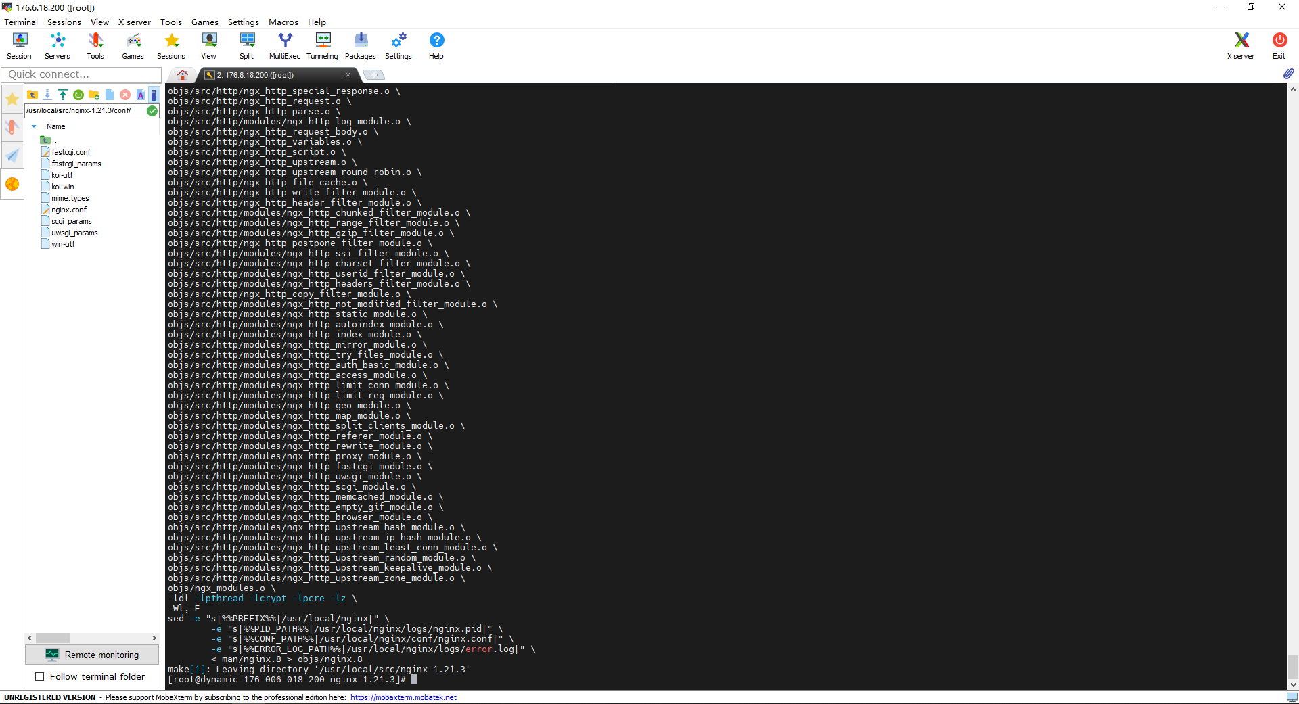The height and width of the screenshot is (704, 1299).
Task: Download selected files in SFTP toolbar
Action: 47,95
